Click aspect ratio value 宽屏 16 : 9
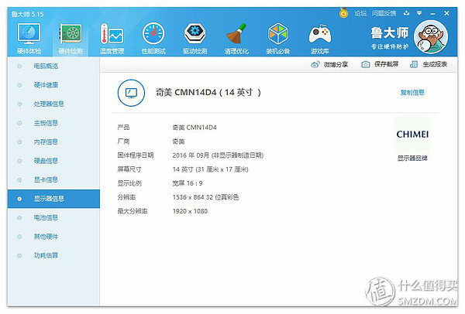 (188, 183)
